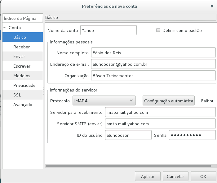Open the Avançado settings page
The width and height of the screenshot is (217, 183).
pyautogui.click(x=23, y=105)
